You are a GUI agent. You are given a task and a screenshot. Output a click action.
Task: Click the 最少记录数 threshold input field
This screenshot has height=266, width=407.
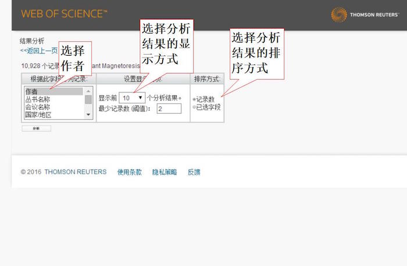click(x=169, y=109)
